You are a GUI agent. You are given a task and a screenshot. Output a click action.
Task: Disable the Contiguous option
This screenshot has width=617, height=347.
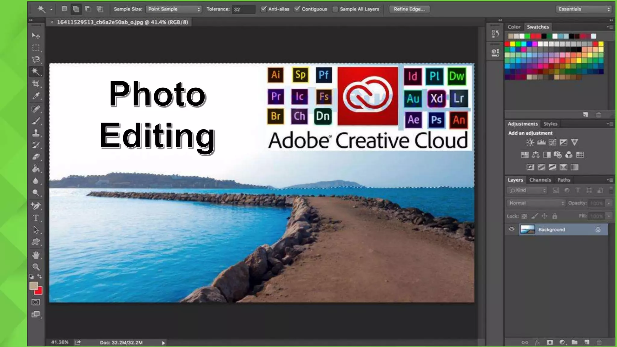click(x=297, y=9)
